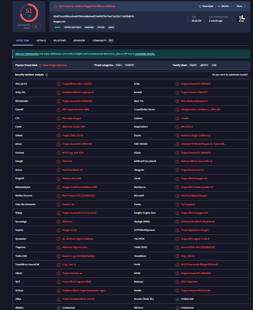
Task: Click the EXE file type icon
Action: click(241, 19)
